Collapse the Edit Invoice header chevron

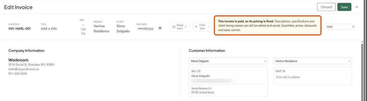point(357,7)
